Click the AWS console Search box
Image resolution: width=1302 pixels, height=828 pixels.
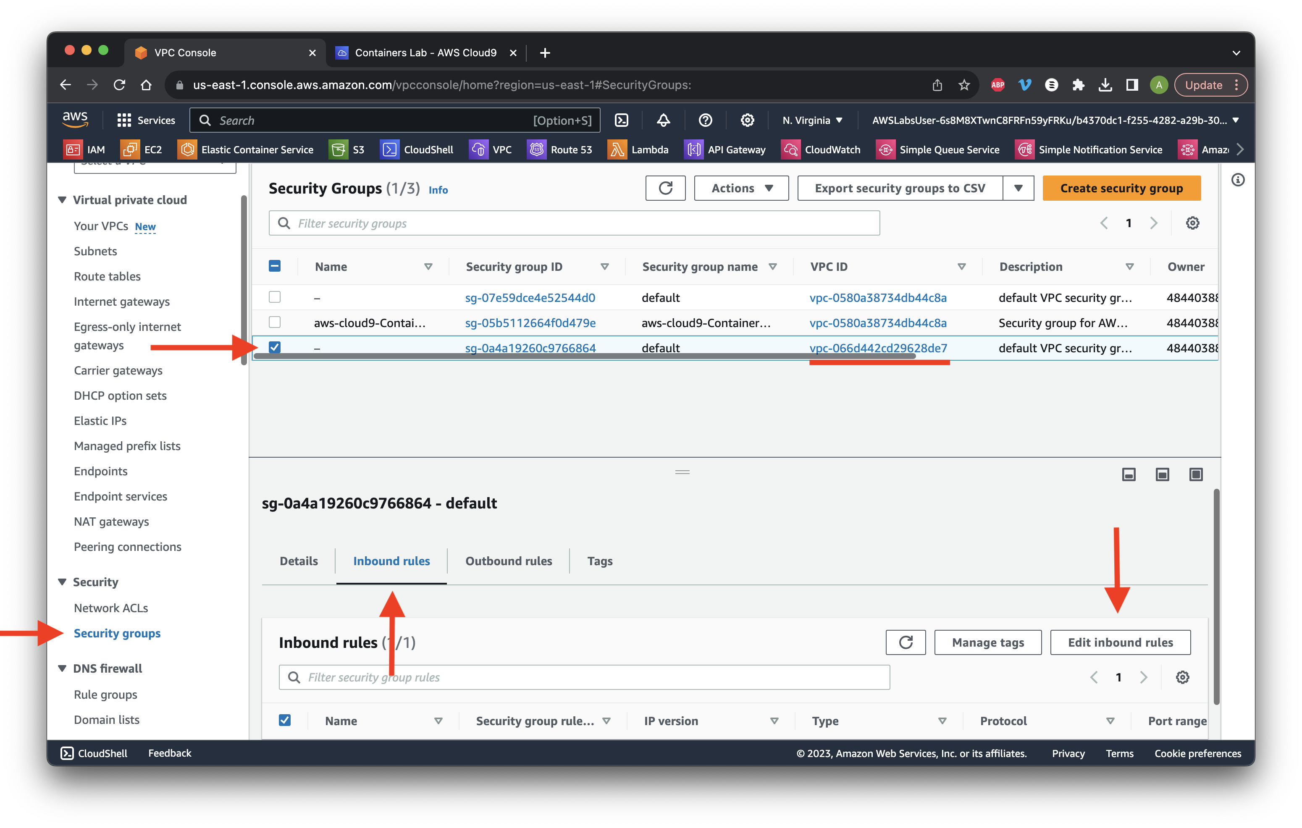click(395, 120)
